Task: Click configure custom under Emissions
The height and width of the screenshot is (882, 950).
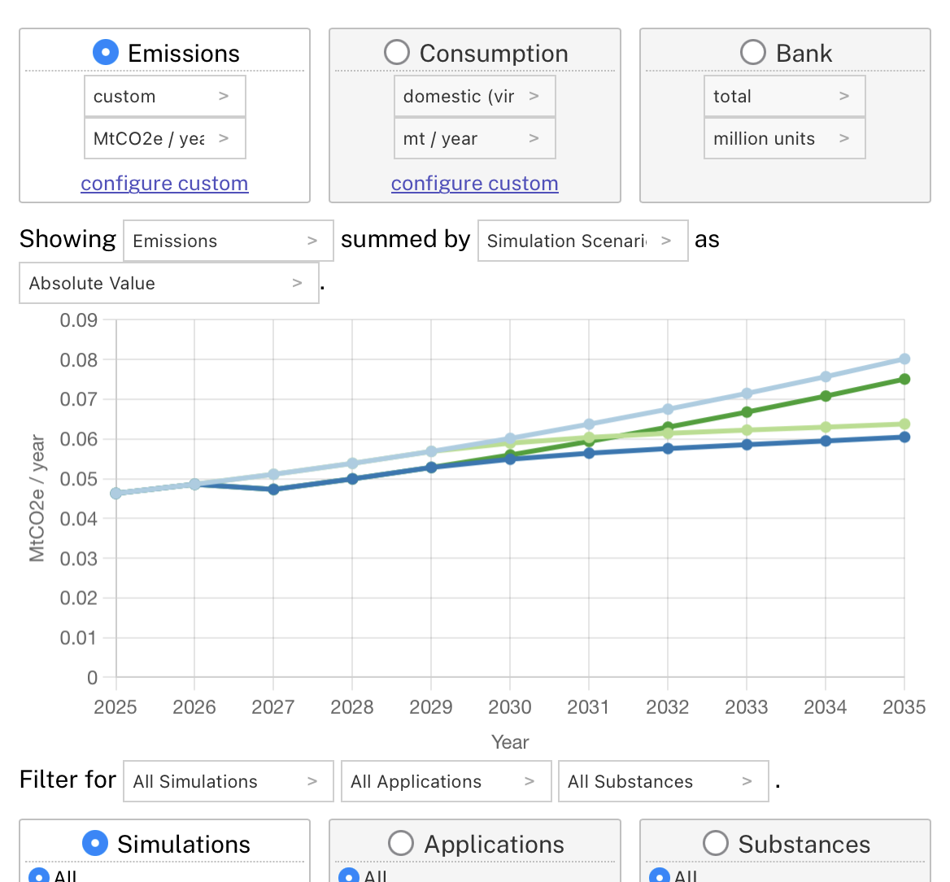Action: tap(164, 183)
